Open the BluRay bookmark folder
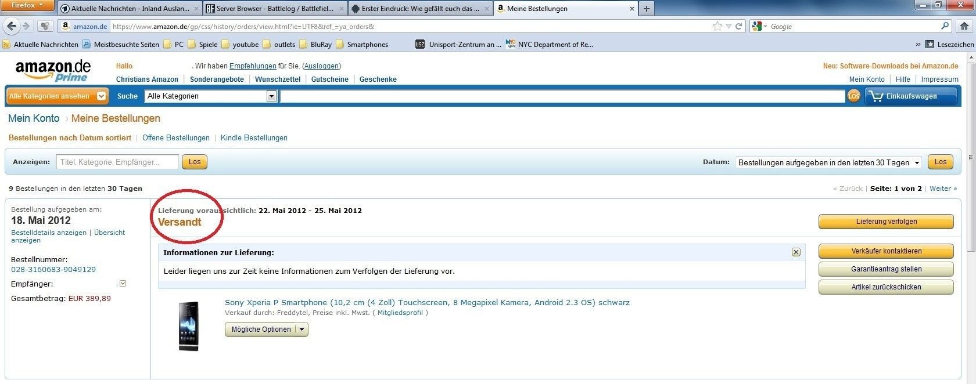 (315, 44)
